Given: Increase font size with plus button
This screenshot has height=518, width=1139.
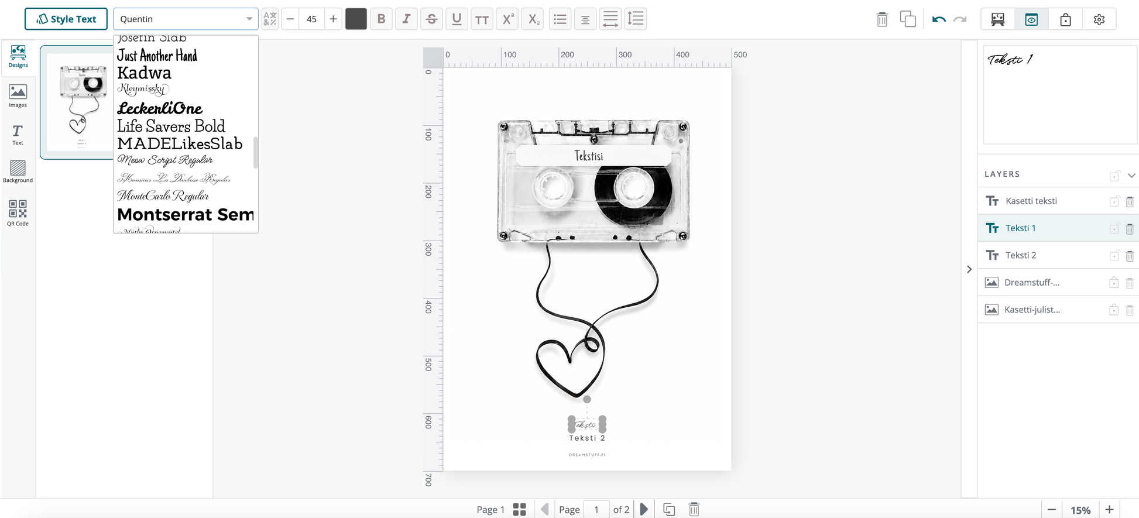Looking at the screenshot, I should click(333, 19).
